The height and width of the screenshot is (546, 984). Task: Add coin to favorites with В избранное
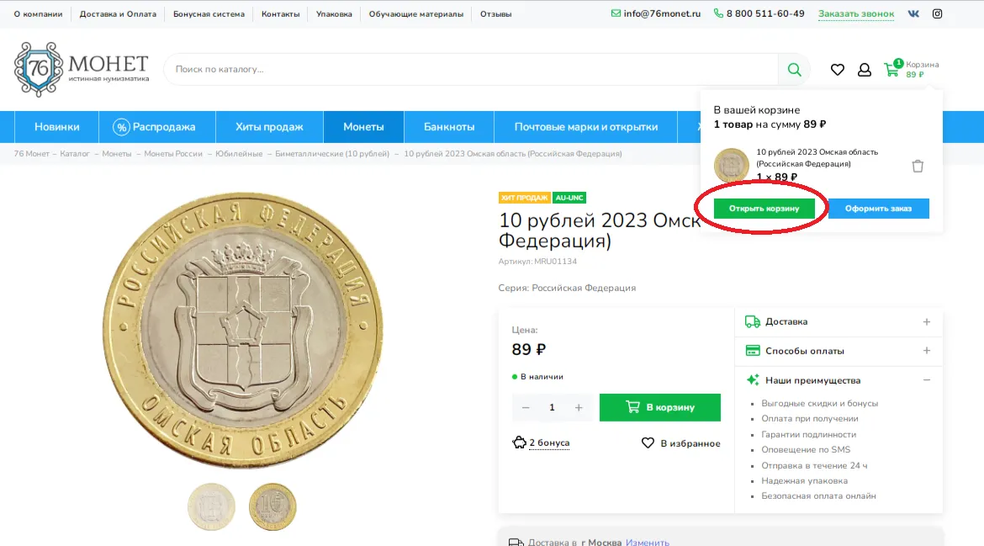click(681, 443)
